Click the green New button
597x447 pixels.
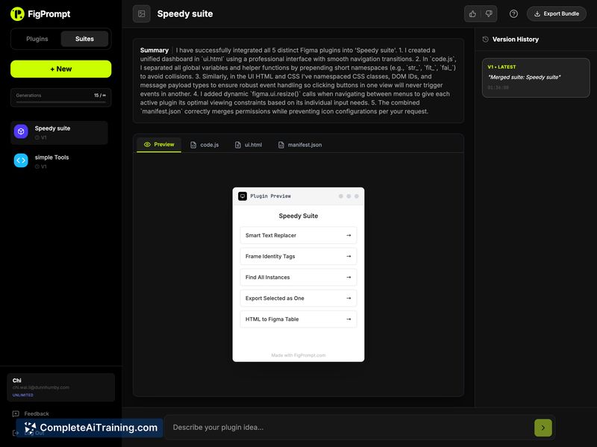point(60,69)
